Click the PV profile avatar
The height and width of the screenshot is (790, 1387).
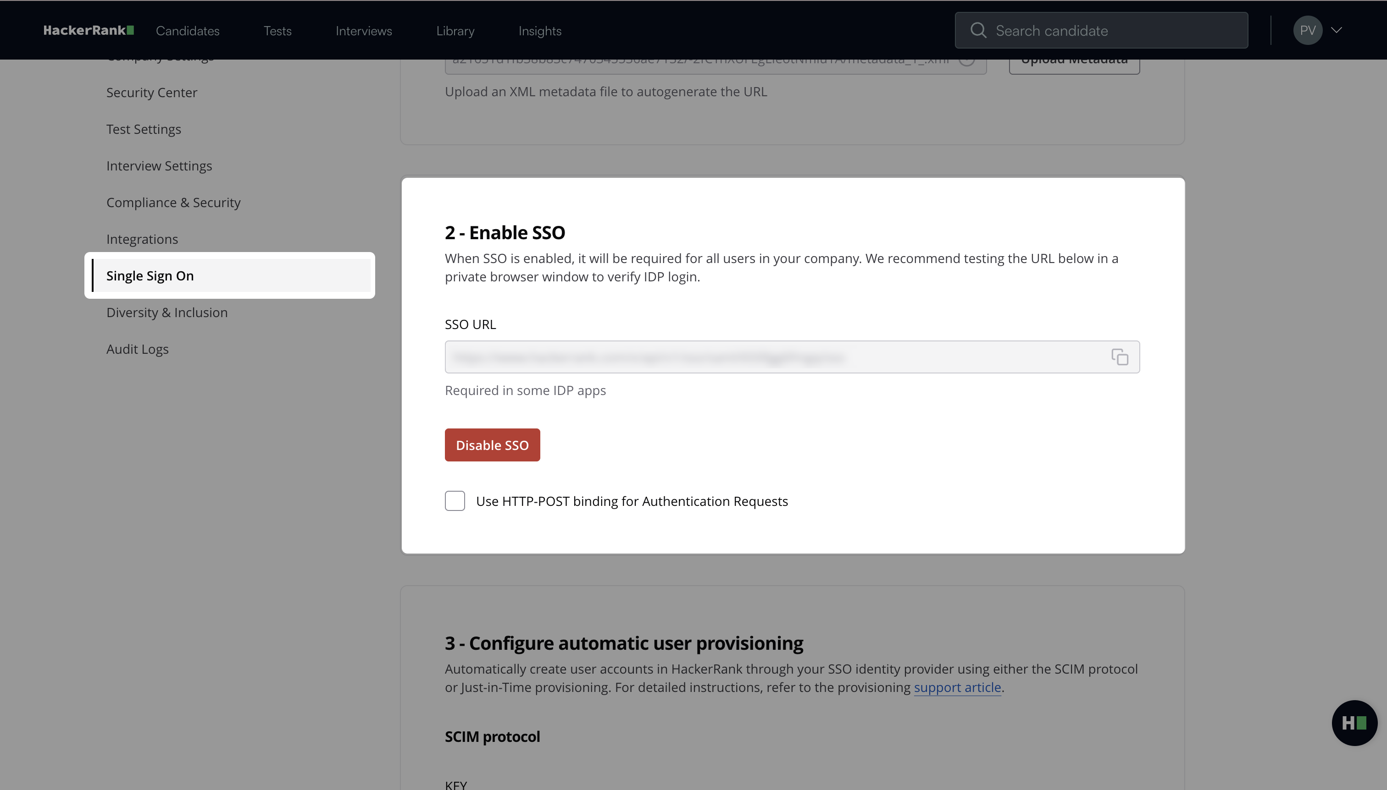coord(1307,30)
